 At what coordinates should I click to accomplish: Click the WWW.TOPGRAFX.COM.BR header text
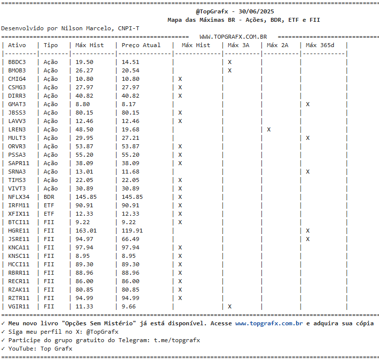(x=233, y=37)
